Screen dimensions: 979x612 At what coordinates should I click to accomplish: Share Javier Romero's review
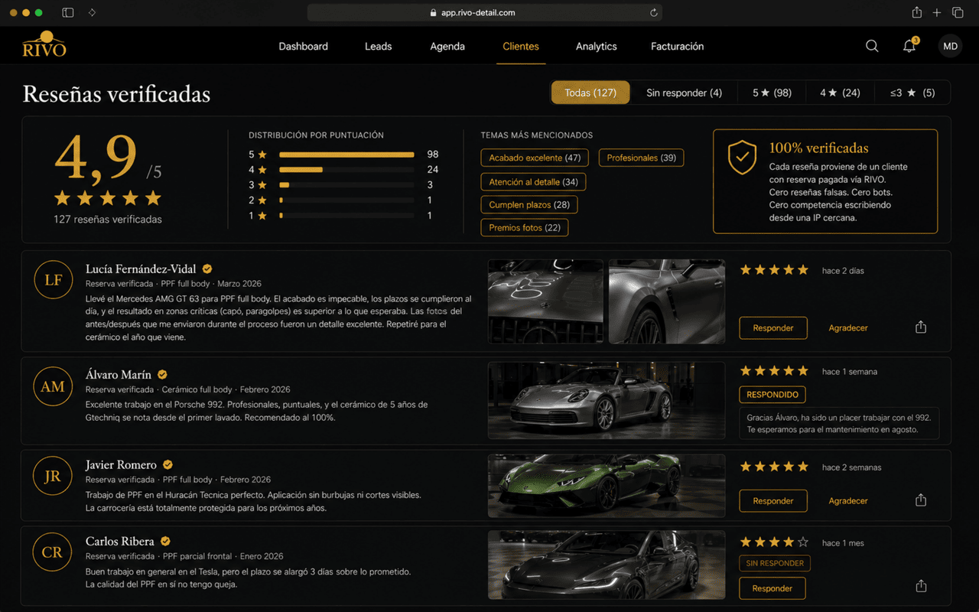(x=921, y=500)
